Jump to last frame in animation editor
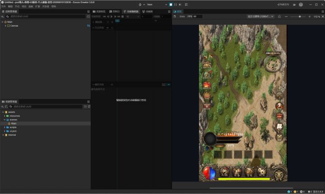Viewport: 325px width, 194px height. tap(119, 16)
